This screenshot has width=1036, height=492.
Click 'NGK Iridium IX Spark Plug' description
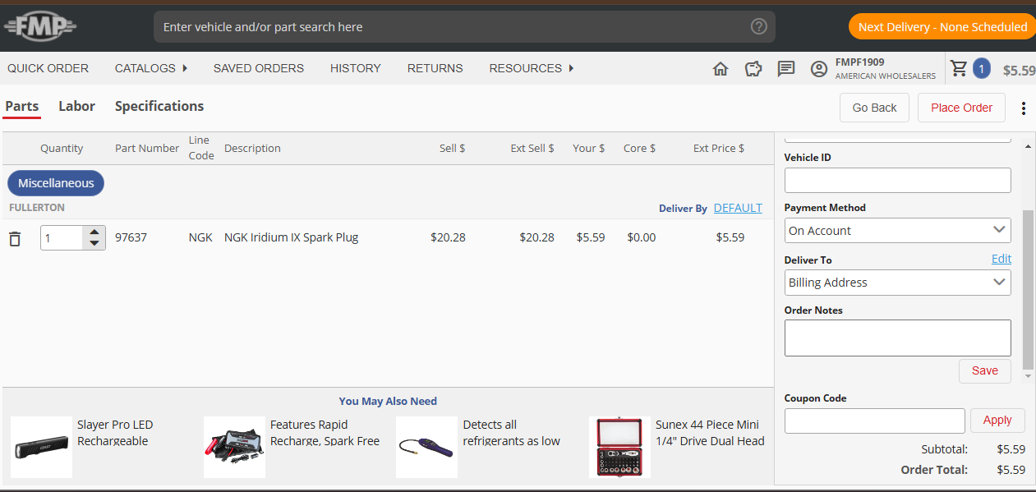291,237
